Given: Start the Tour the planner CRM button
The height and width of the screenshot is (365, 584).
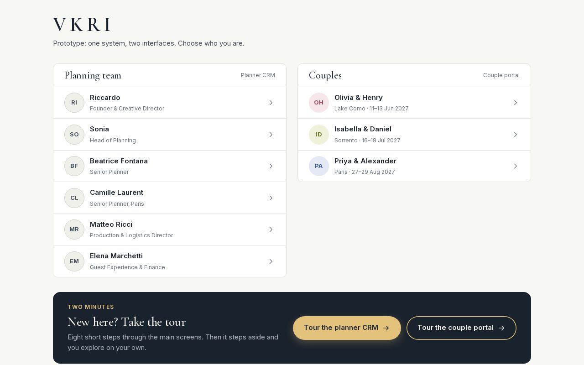Looking at the screenshot, I should 347,328.
